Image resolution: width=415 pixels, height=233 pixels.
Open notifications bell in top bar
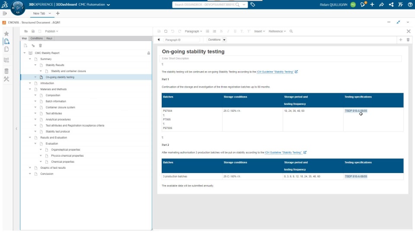tap(363, 4)
